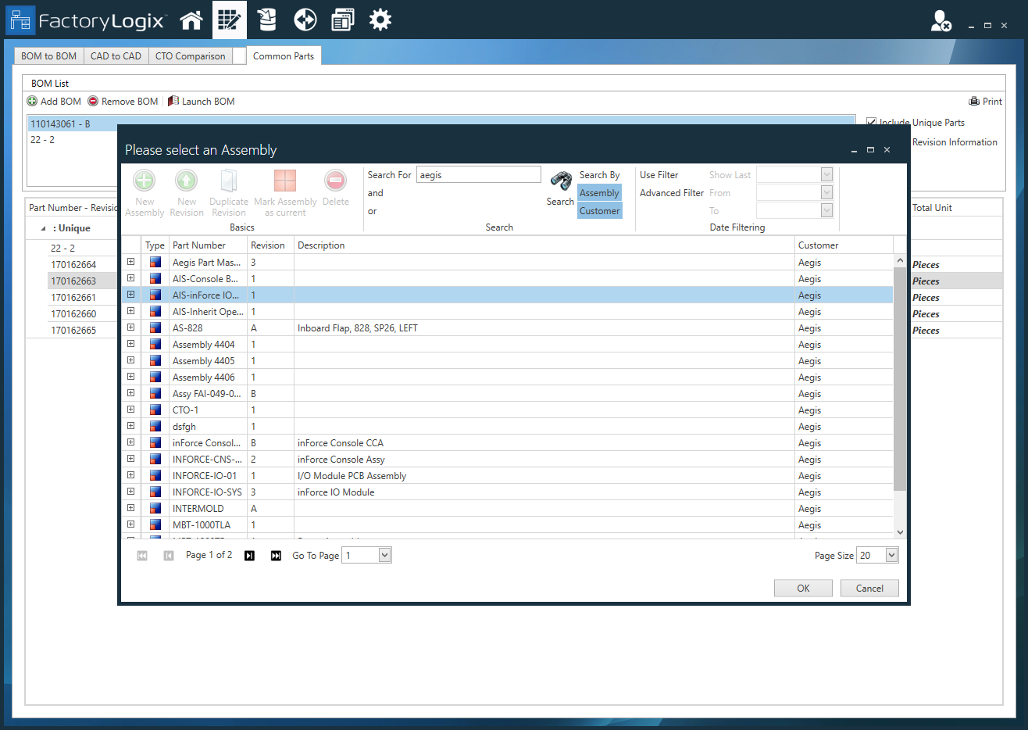The image size is (1028, 730).
Task: Open the settings gear in top bar
Action: [380, 20]
